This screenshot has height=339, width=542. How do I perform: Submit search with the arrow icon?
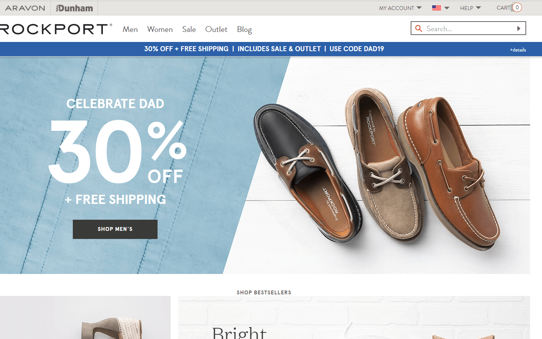pyautogui.click(x=519, y=28)
